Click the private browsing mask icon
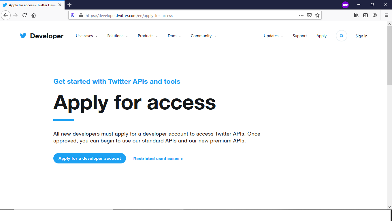 click(345, 5)
